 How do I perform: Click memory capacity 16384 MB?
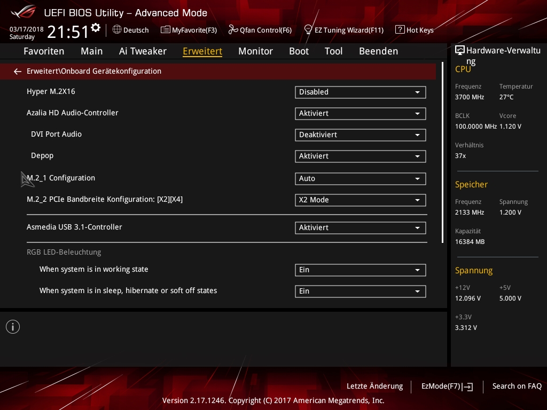[470, 242]
